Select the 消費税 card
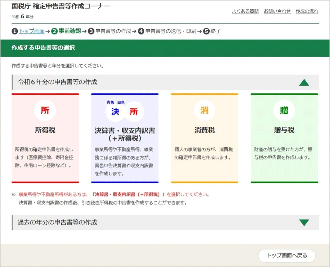330x267 pixels. [x=204, y=138]
